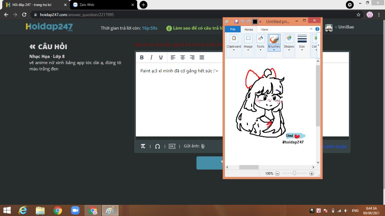Viewport: 385px width, 216px height.
Task: Open Paint Help
Action: click(x=317, y=29)
